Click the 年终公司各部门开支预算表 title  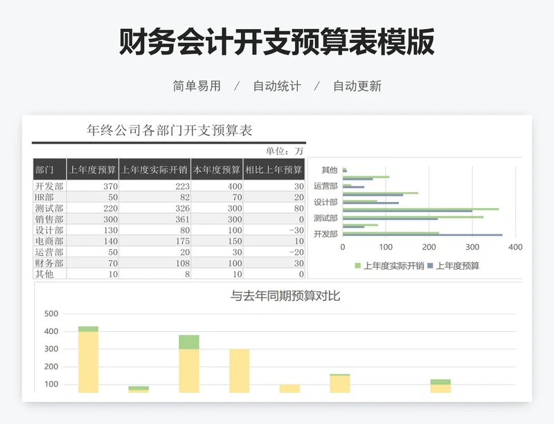[169, 130]
